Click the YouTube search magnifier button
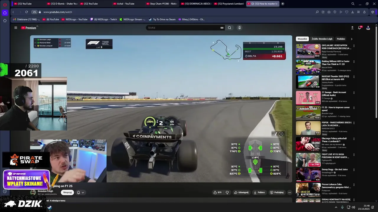The image size is (378, 212). pyautogui.click(x=229, y=28)
